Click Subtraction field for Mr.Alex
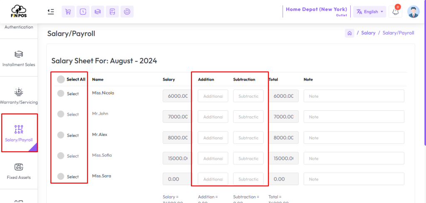The width and height of the screenshot is (426, 203). point(248,138)
